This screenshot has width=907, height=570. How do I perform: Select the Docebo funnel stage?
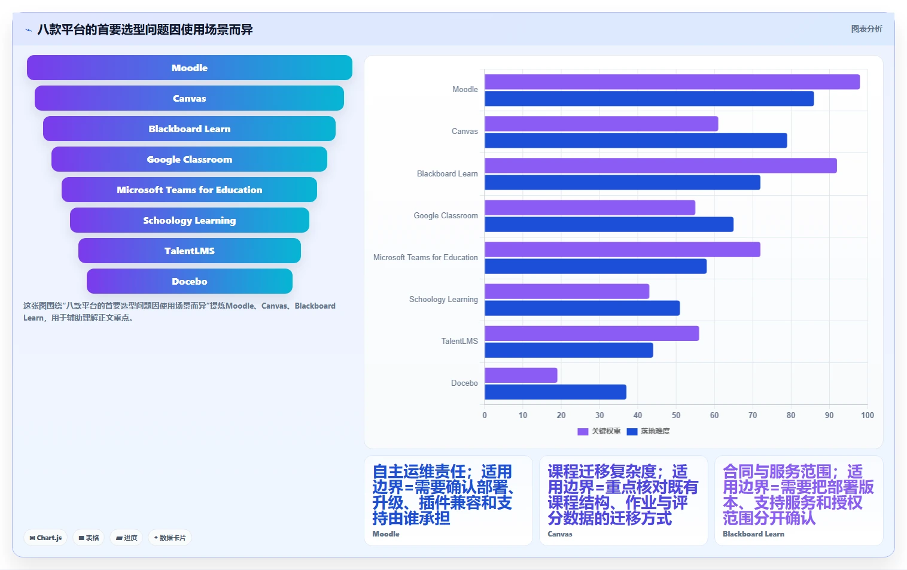pos(190,281)
